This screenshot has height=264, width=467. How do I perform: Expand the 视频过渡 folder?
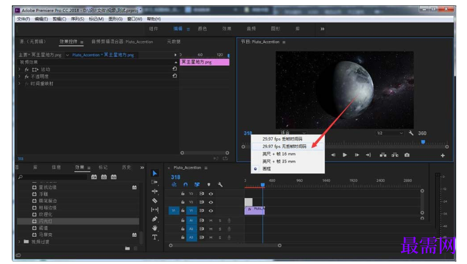point(20,241)
